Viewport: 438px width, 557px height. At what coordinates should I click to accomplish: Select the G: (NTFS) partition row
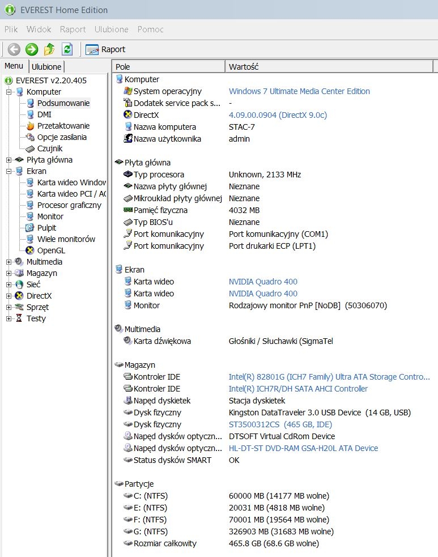pos(274,532)
